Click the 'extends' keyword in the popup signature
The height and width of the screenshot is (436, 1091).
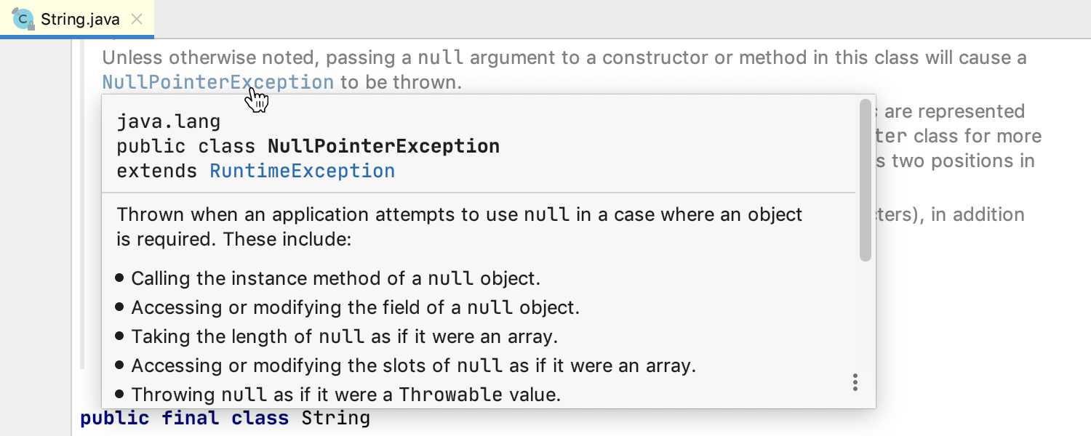coord(157,171)
